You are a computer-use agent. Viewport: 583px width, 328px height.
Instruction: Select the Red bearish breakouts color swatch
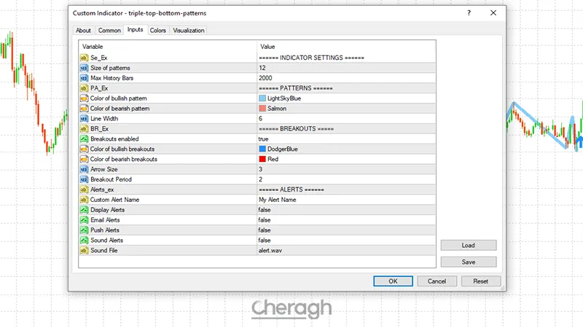click(262, 159)
